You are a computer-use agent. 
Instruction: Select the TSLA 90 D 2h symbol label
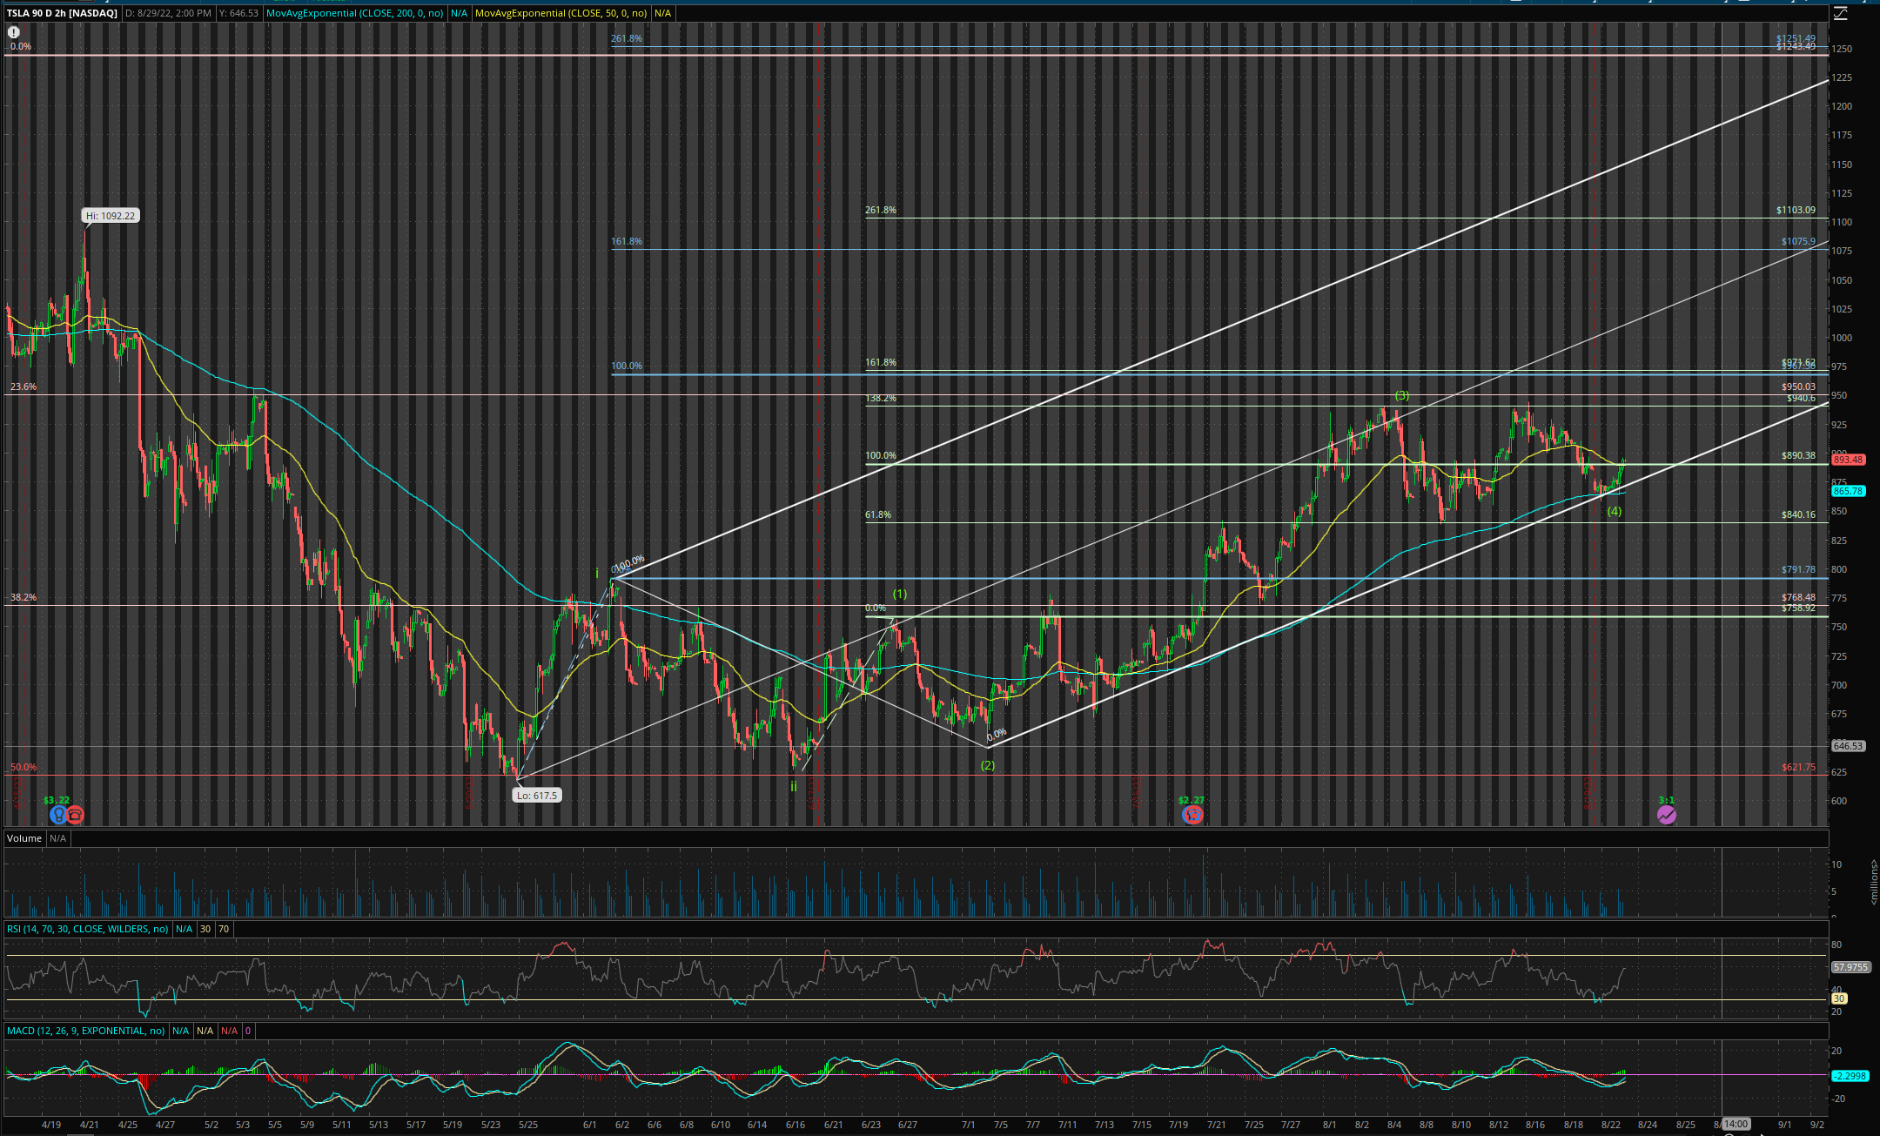pyautogui.click(x=62, y=13)
